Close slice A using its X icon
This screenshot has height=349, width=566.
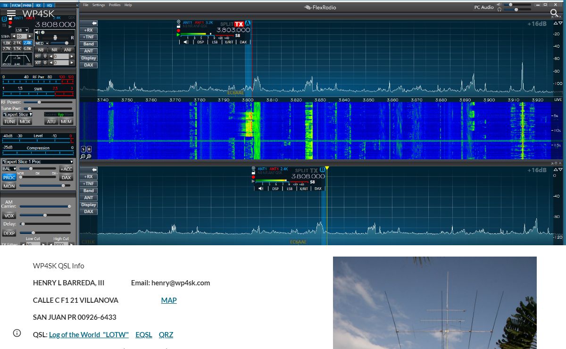[x=178, y=22]
